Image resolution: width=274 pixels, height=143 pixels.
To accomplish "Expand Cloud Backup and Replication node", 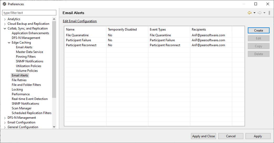I will 5,24.
